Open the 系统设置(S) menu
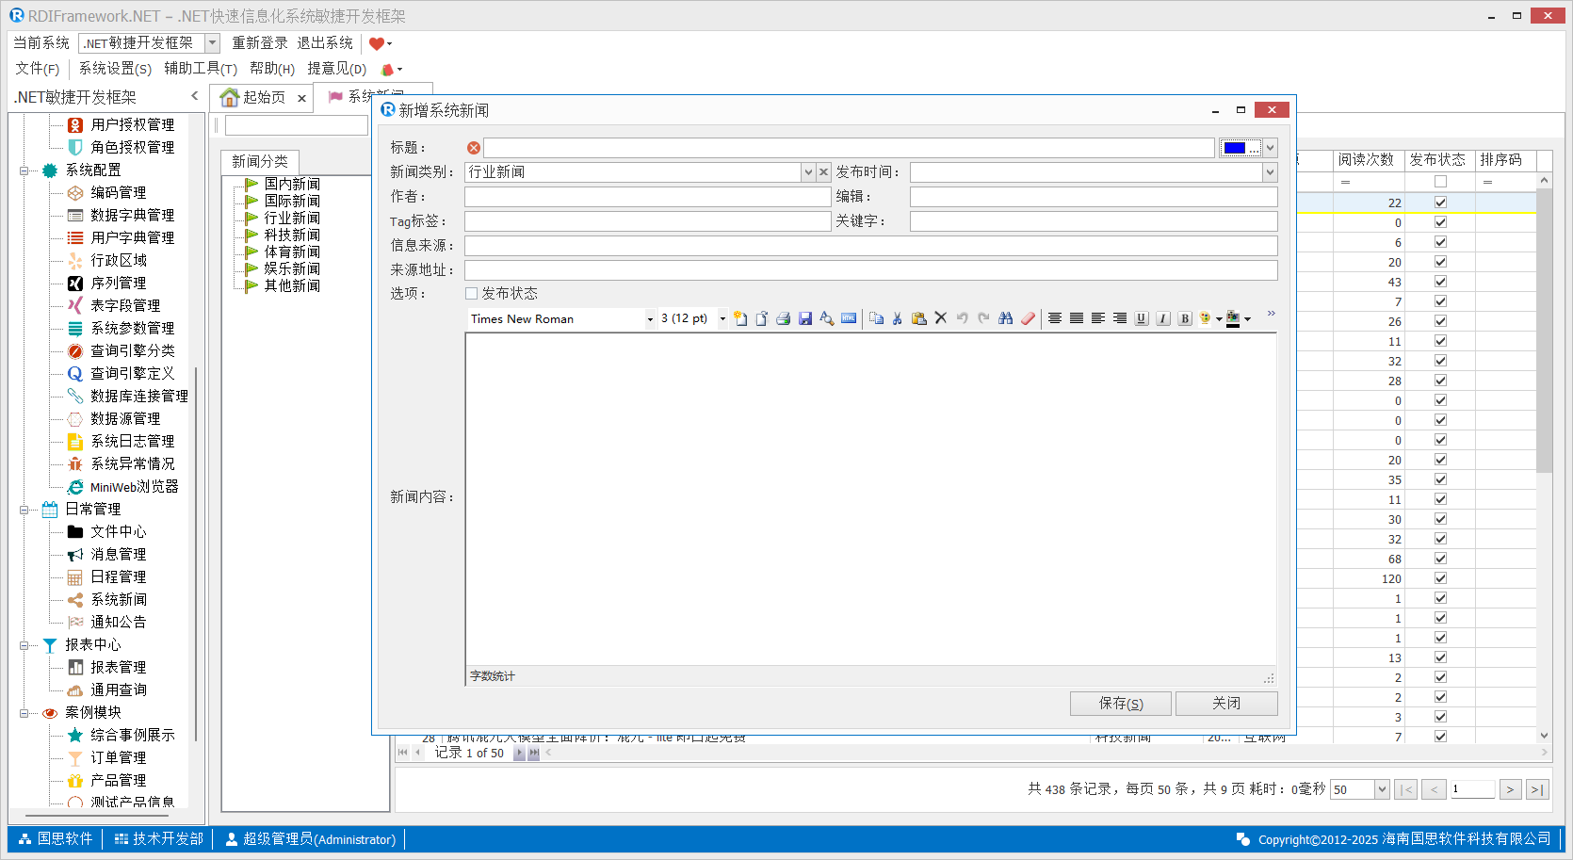The width and height of the screenshot is (1573, 860). pos(115,69)
